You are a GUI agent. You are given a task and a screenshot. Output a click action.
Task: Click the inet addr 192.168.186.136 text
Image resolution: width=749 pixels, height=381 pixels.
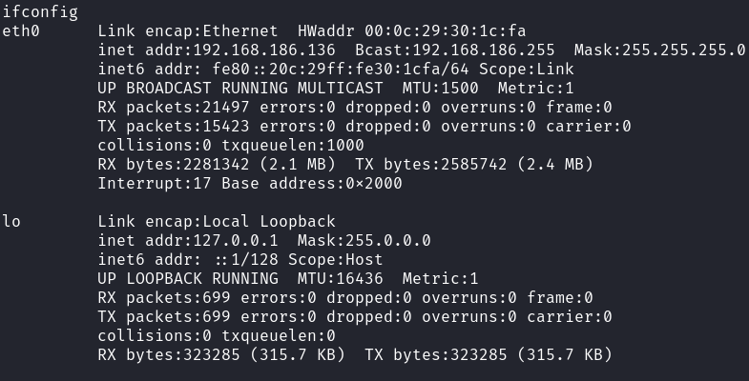(217, 50)
